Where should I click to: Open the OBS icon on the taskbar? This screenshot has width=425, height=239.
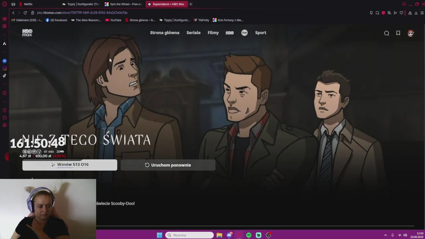click(268, 235)
